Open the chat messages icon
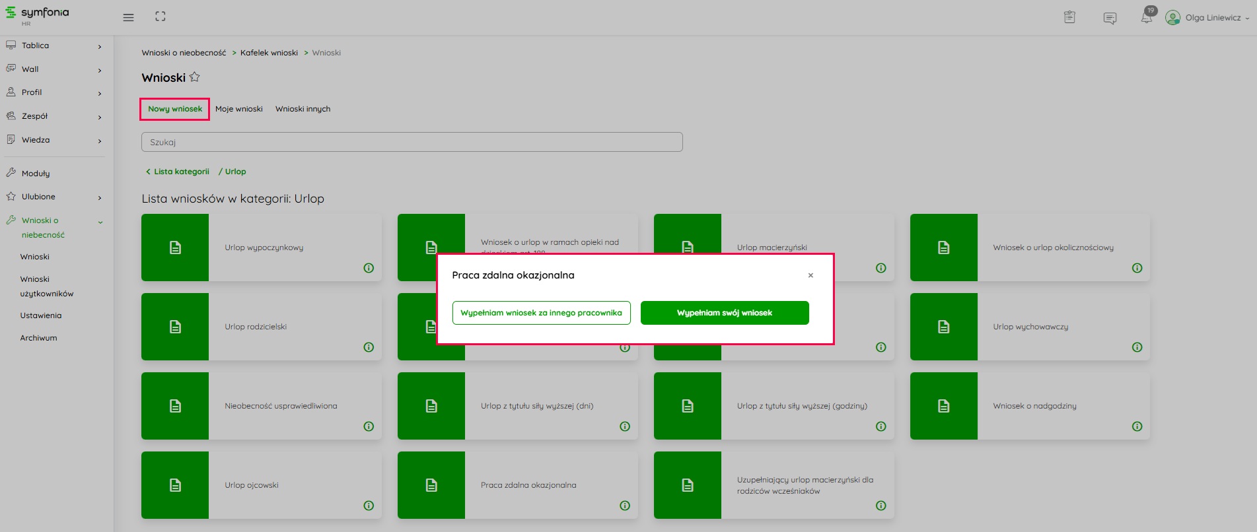The image size is (1257, 532). pyautogui.click(x=1110, y=18)
